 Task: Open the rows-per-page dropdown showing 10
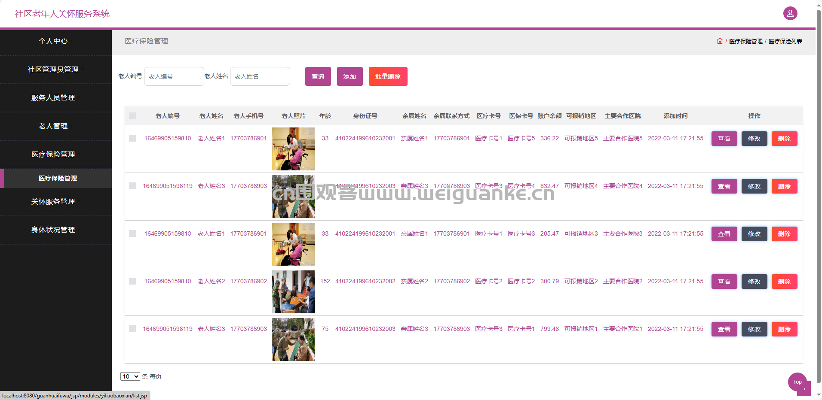(130, 376)
